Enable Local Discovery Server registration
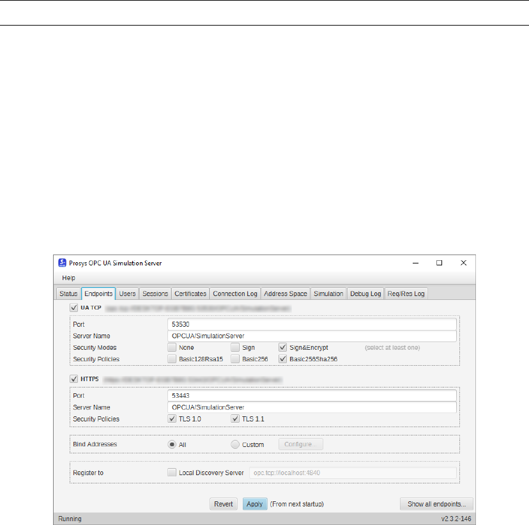This screenshot has width=529, height=525. click(172, 473)
